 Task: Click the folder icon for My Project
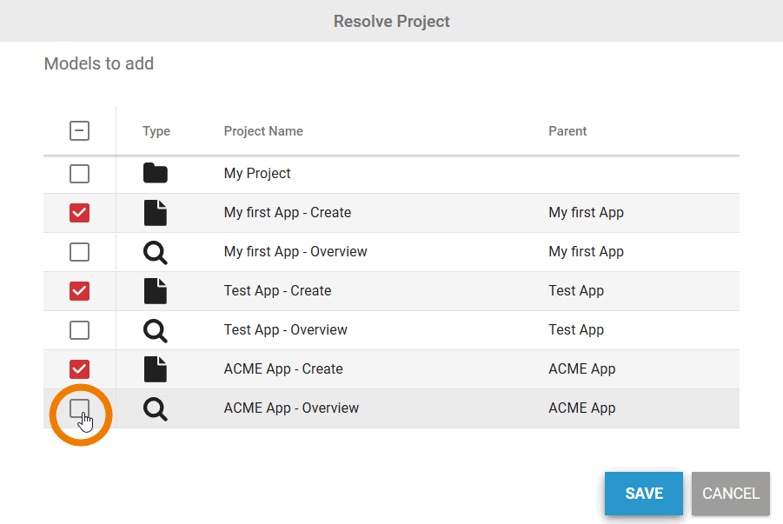coord(156,173)
